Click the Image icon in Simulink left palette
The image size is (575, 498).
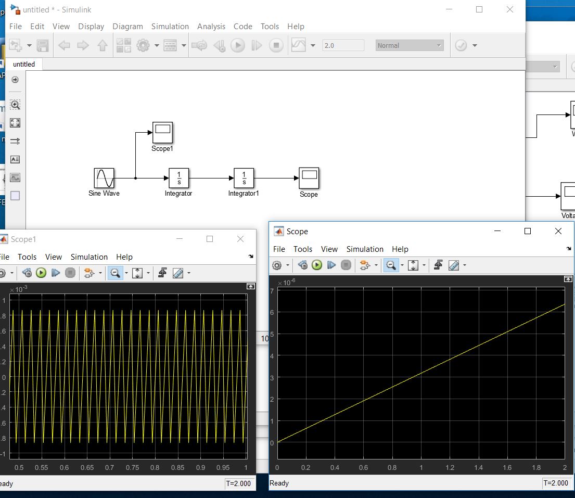pyautogui.click(x=15, y=177)
